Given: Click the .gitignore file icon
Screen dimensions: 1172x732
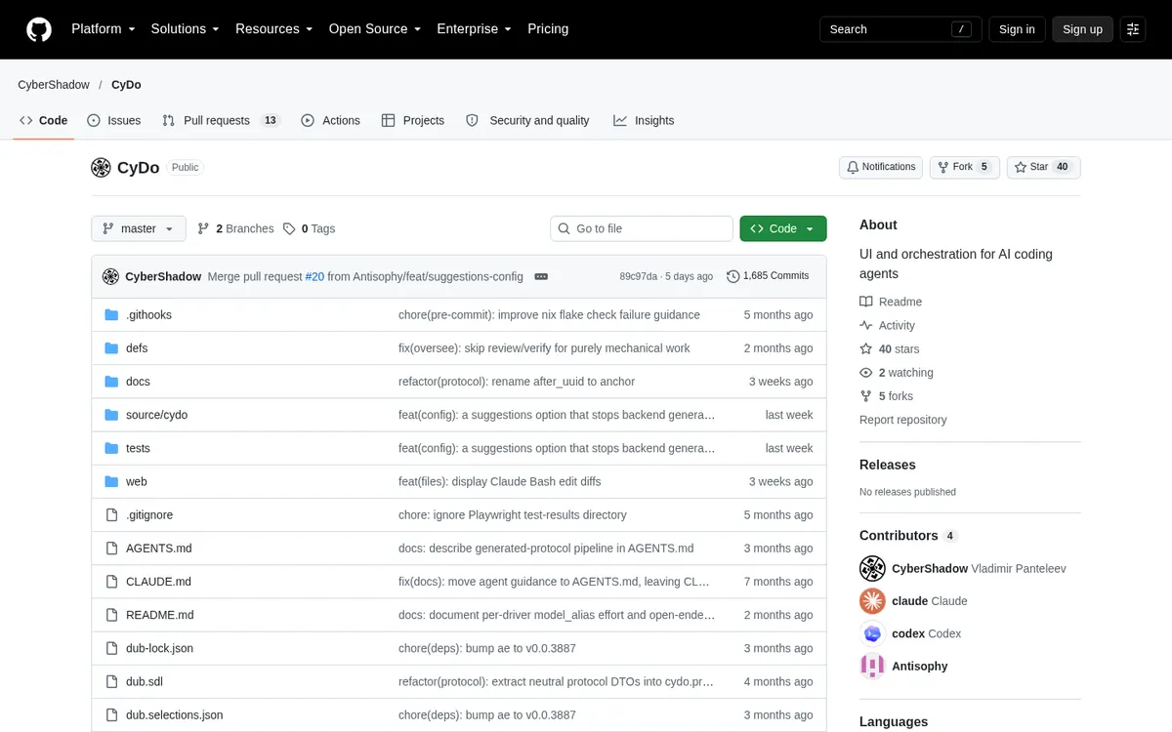Looking at the screenshot, I should click(111, 514).
